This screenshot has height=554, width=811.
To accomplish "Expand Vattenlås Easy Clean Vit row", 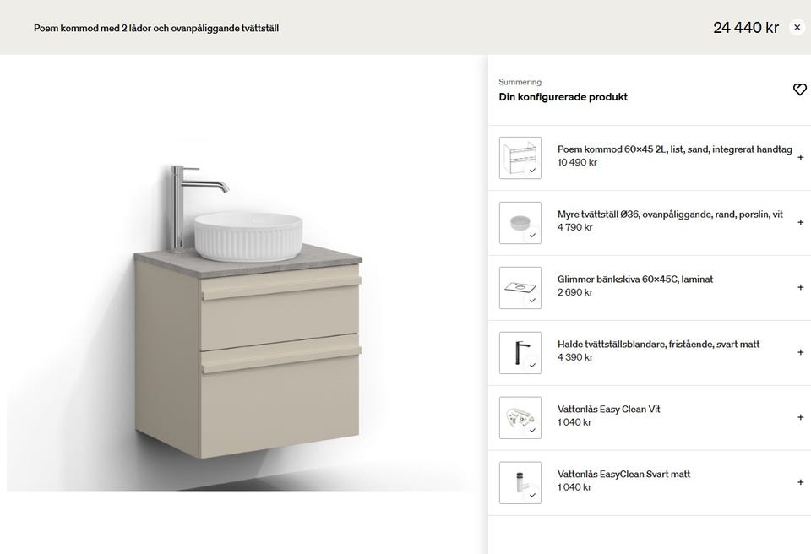I will click(801, 417).
